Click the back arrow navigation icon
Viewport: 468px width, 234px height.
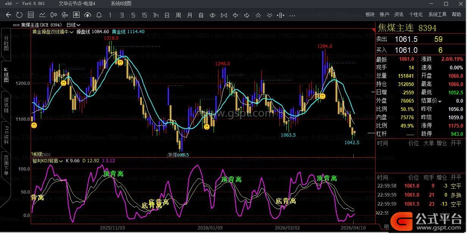point(9,15)
